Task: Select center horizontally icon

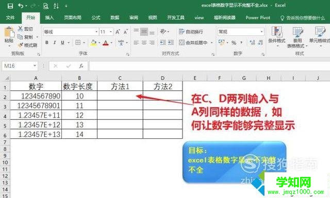Action: (x=144, y=43)
